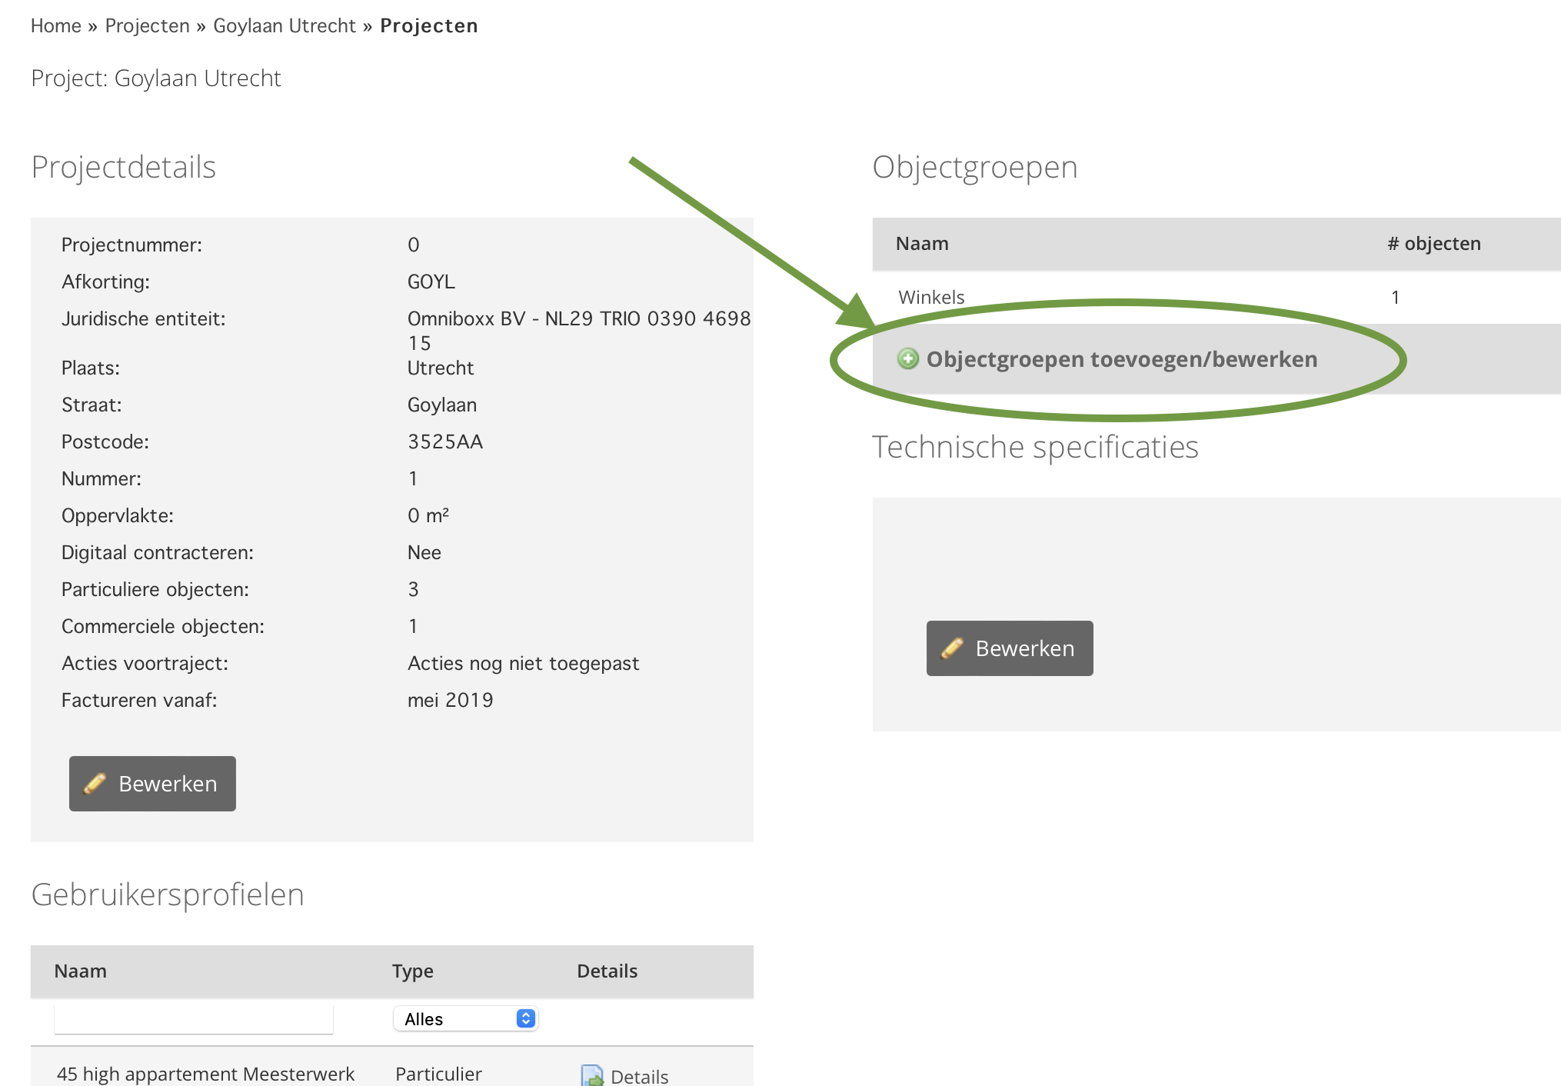This screenshot has height=1086, width=1561.
Task: Click the Naam filter input field
Action: coord(193,1019)
